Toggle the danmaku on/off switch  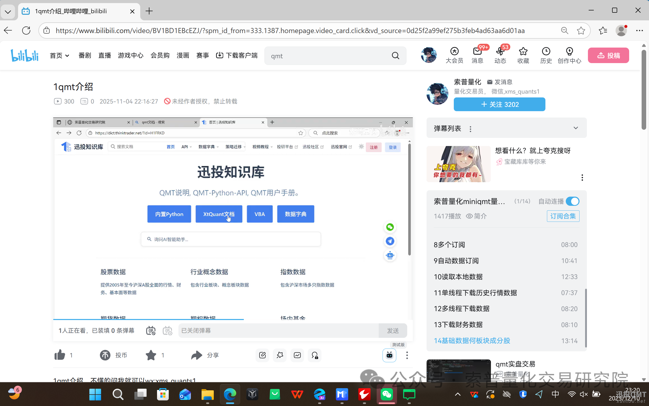[151, 330]
